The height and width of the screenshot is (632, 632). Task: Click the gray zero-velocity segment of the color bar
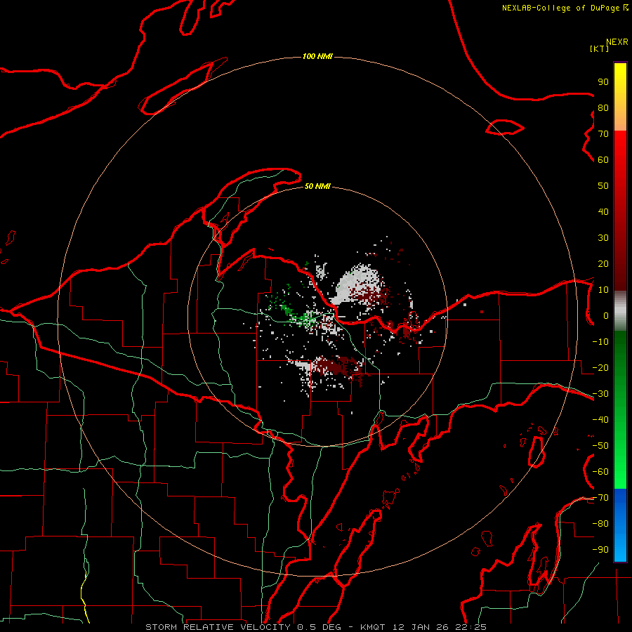tap(620, 310)
